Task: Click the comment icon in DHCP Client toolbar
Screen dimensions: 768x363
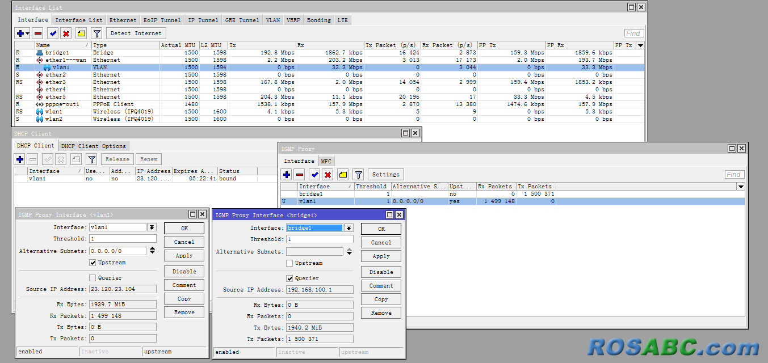Action: [x=76, y=159]
